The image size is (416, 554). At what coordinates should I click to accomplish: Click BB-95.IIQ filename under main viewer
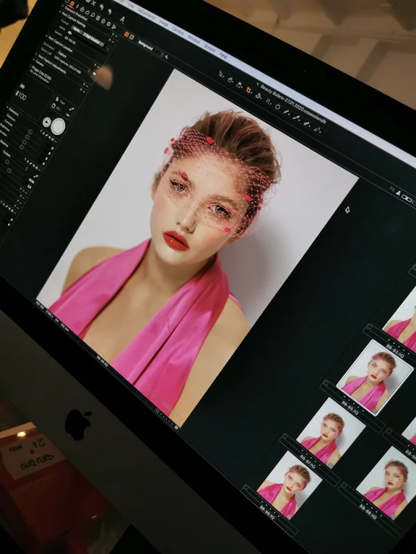(102, 361)
